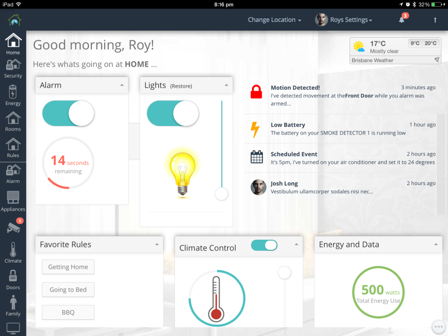Toggle the Alarm switch
448x336 pixels.
[x=68, y=113]
